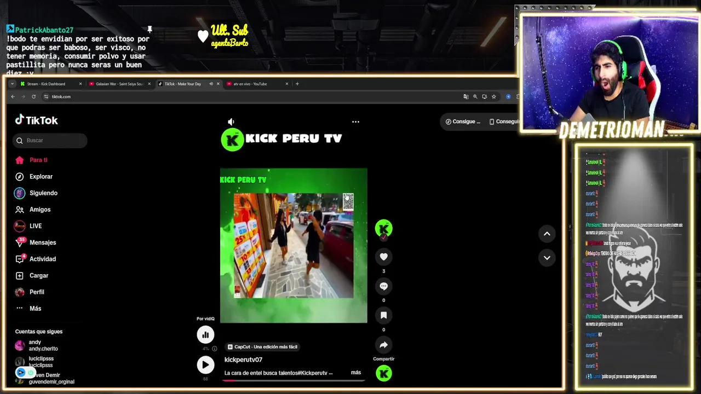
Task: Open the vidIQ stats chart button
Action: point(205,335)
